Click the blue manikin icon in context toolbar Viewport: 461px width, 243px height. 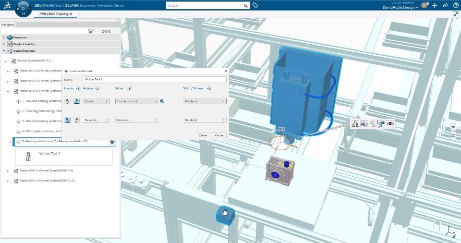[364, 124]
